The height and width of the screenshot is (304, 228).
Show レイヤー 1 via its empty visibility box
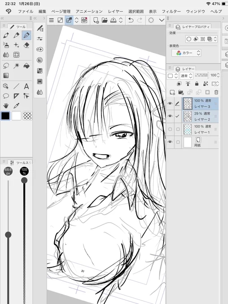click(x=170, y=129)
